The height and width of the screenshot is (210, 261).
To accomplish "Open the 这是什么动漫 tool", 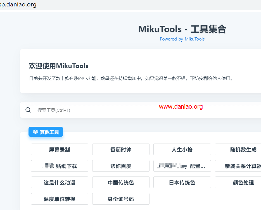I will (x=60, y=182).
